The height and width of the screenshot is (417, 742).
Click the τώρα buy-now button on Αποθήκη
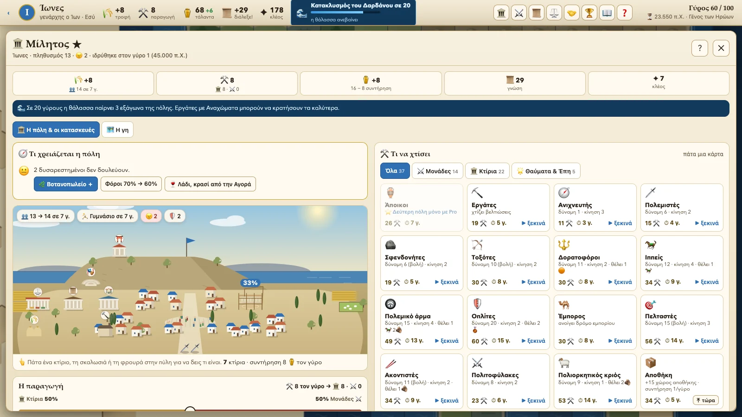[x=706, y=400]
